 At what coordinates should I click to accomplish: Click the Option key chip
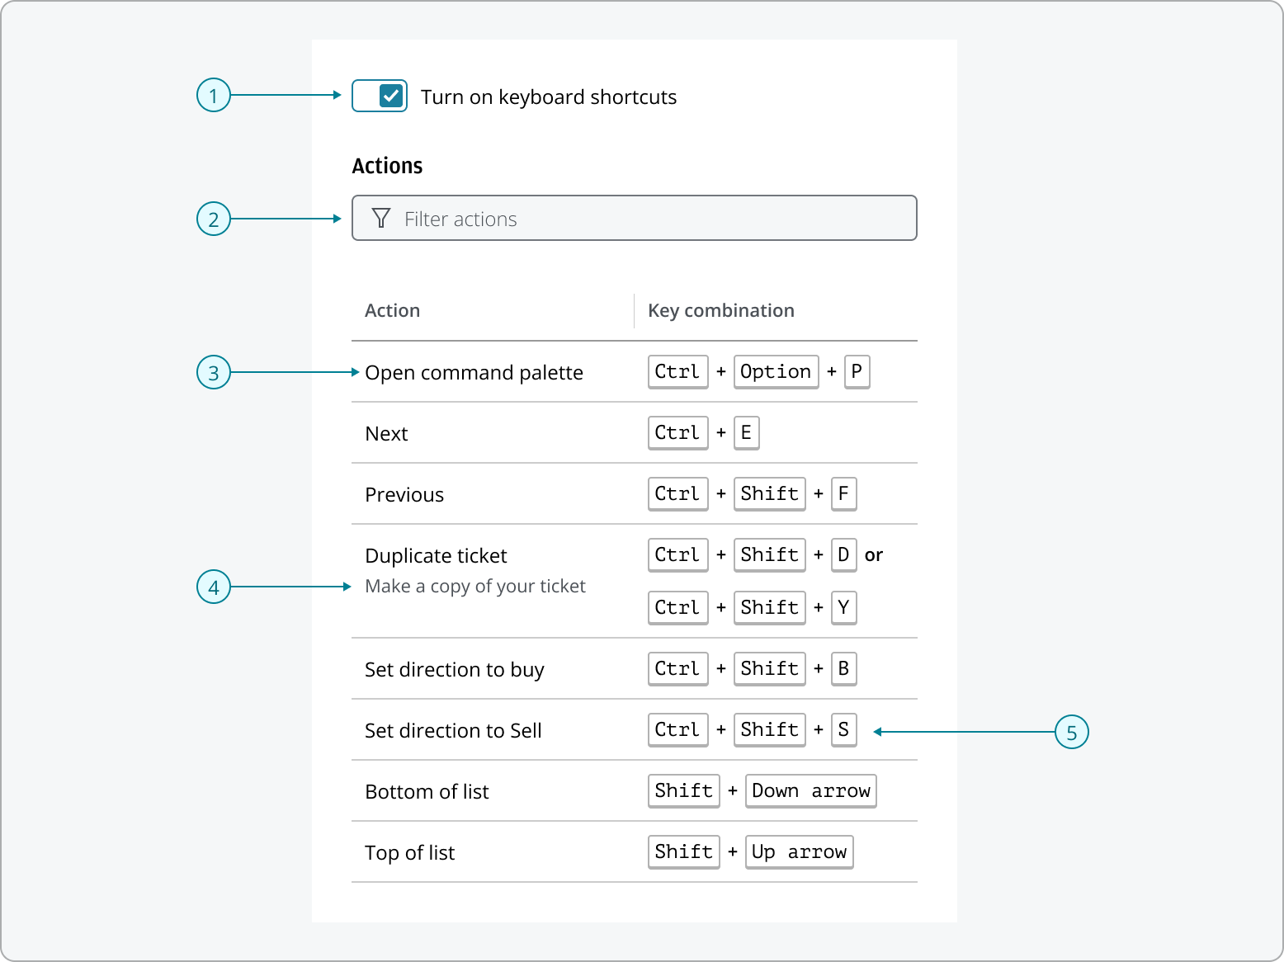point(775,371)
